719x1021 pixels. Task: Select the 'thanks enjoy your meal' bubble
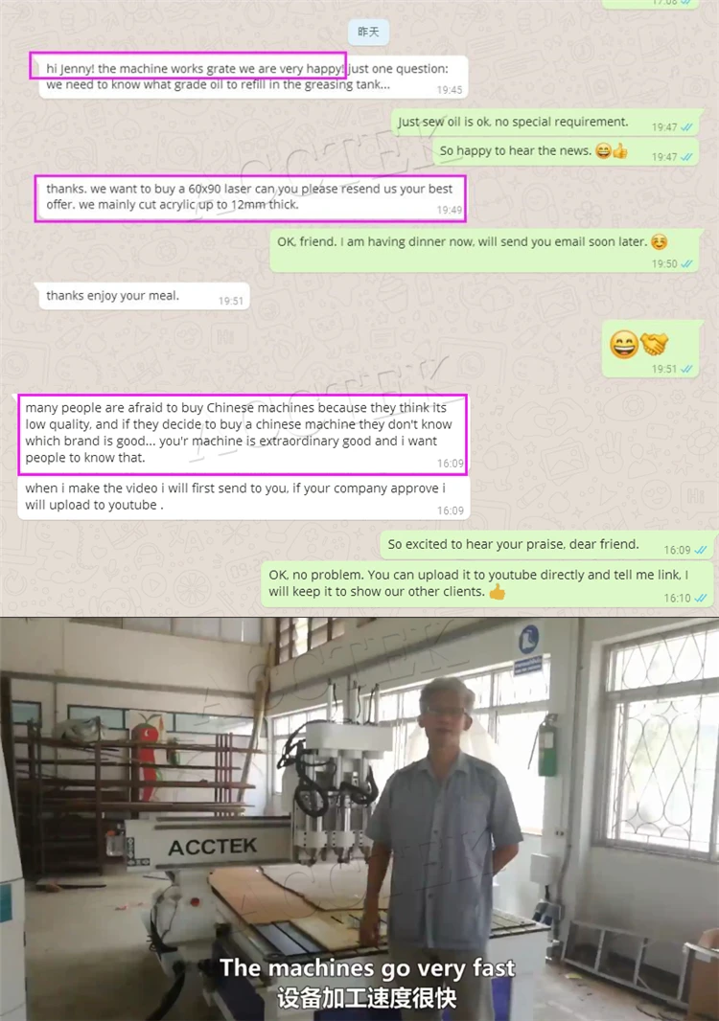144,296
